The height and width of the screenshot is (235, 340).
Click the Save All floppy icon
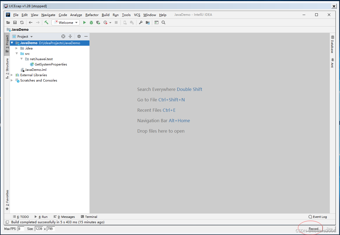15,23
